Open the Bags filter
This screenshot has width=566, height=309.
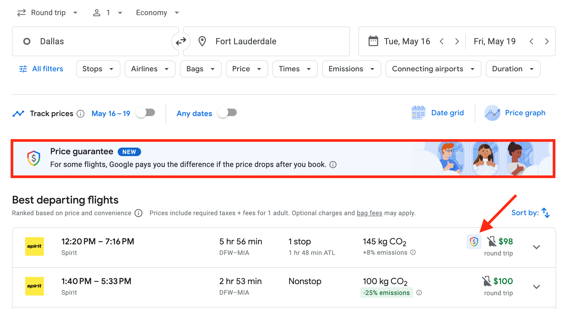pos(201,69)
